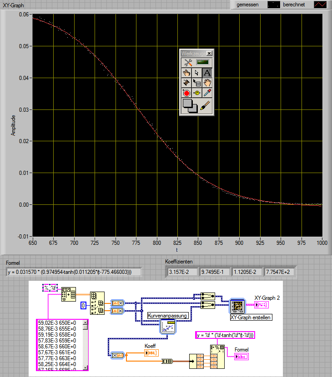
Task: Click the y-axis maximum value 0.06
Action: pyautogui.click(x=24, y=15)
